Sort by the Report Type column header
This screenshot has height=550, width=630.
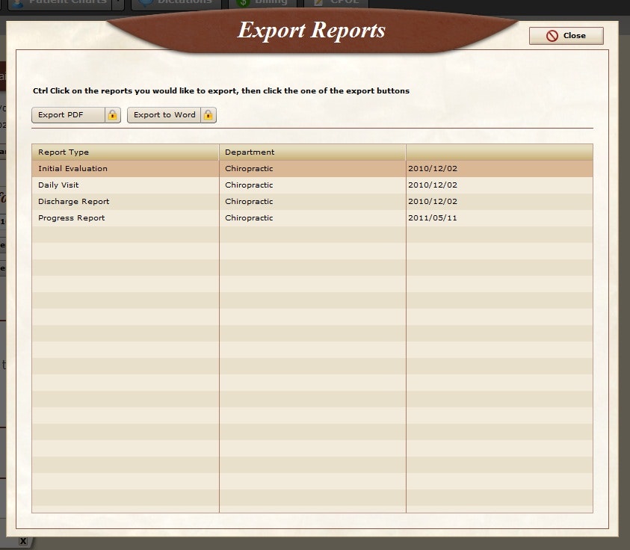[126, 152]
